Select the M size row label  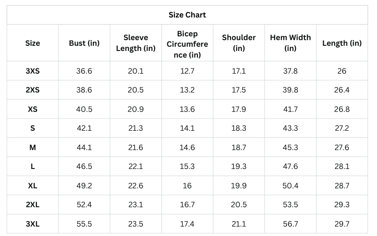point(33,147)
